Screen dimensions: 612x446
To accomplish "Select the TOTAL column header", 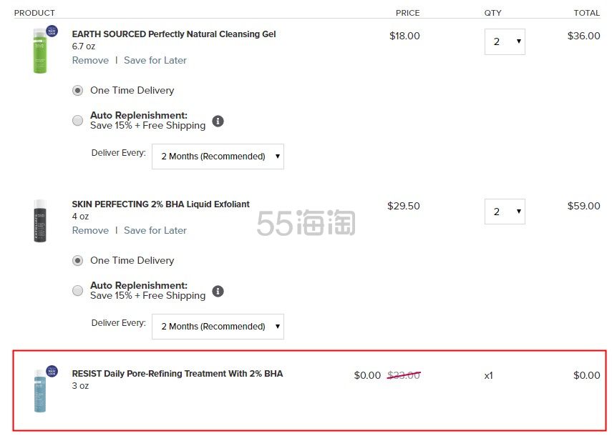I will tap(587, 13).
